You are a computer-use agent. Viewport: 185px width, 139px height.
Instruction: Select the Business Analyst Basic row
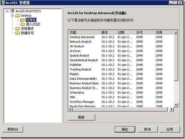tap(121, 83)
